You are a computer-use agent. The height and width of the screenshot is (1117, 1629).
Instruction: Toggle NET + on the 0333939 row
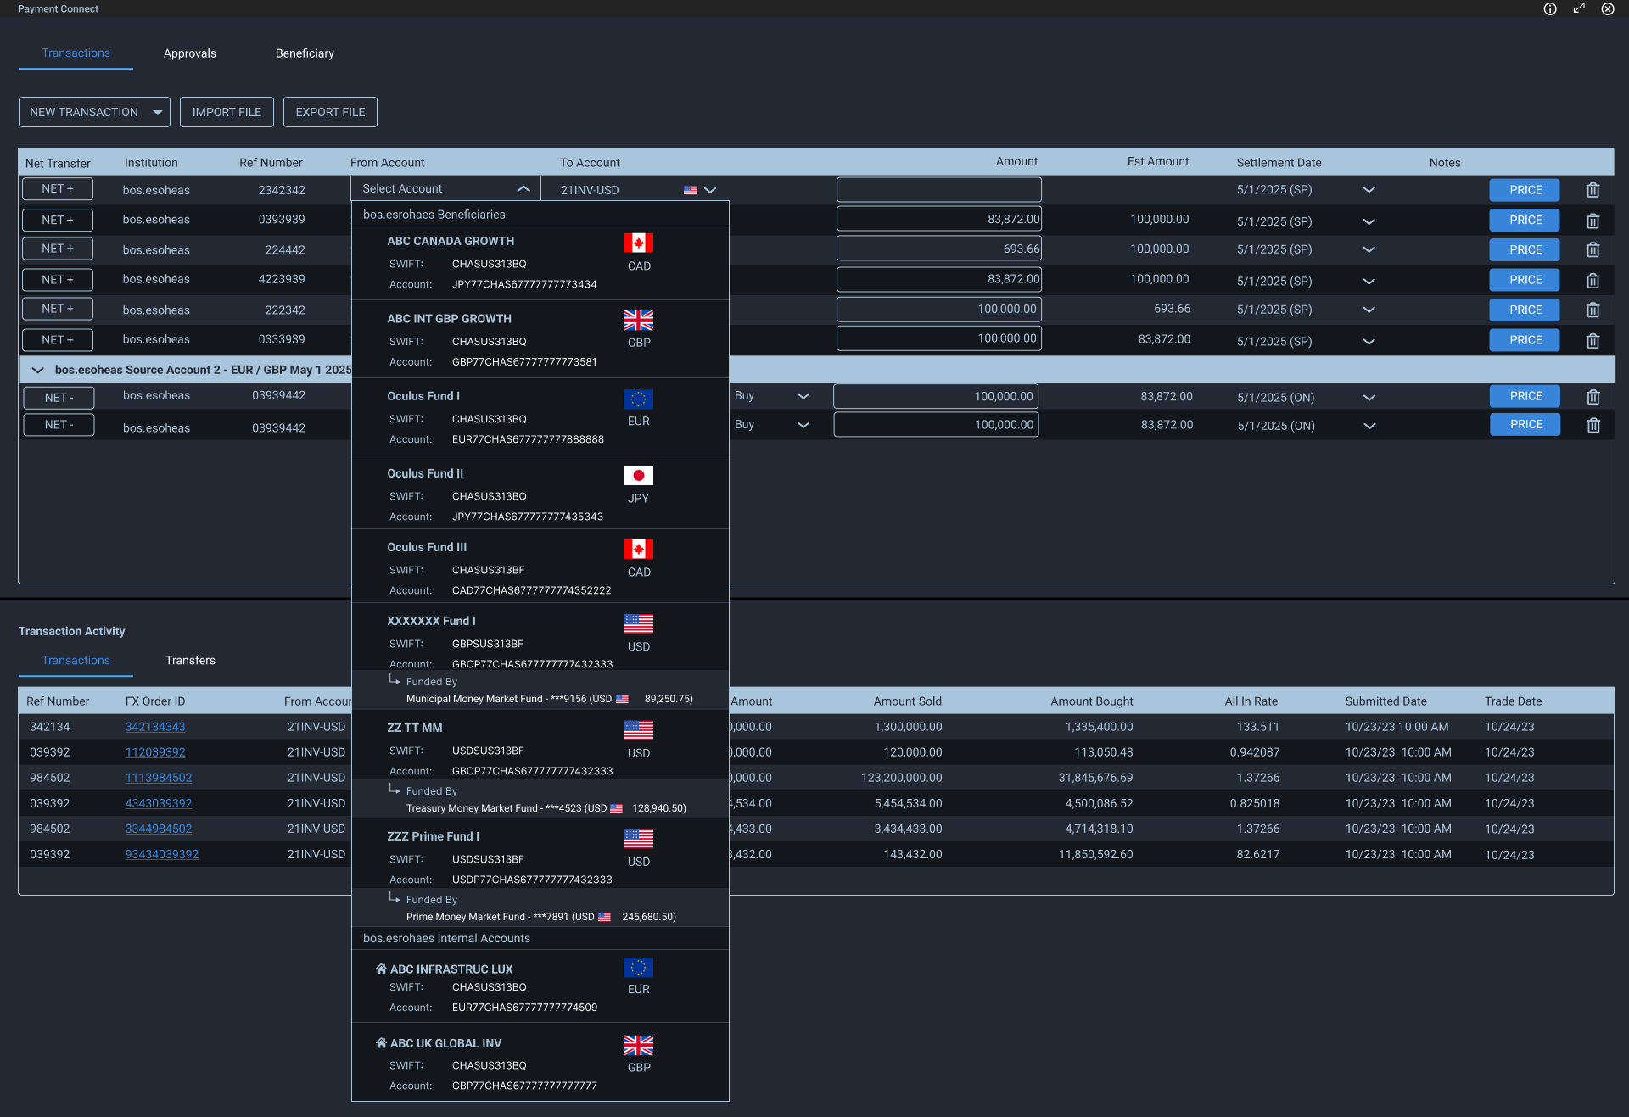point(57,339)
